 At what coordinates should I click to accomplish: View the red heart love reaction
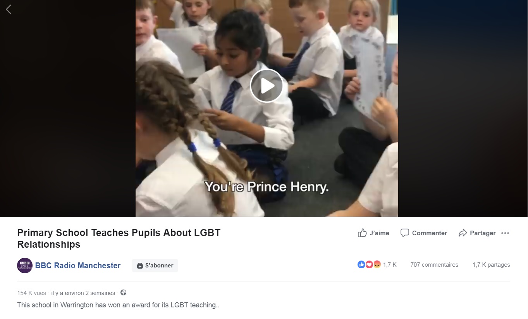coord(369,264)
